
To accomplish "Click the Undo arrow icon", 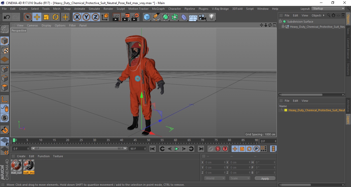I will pyautogui.click(x=7, y=17).
